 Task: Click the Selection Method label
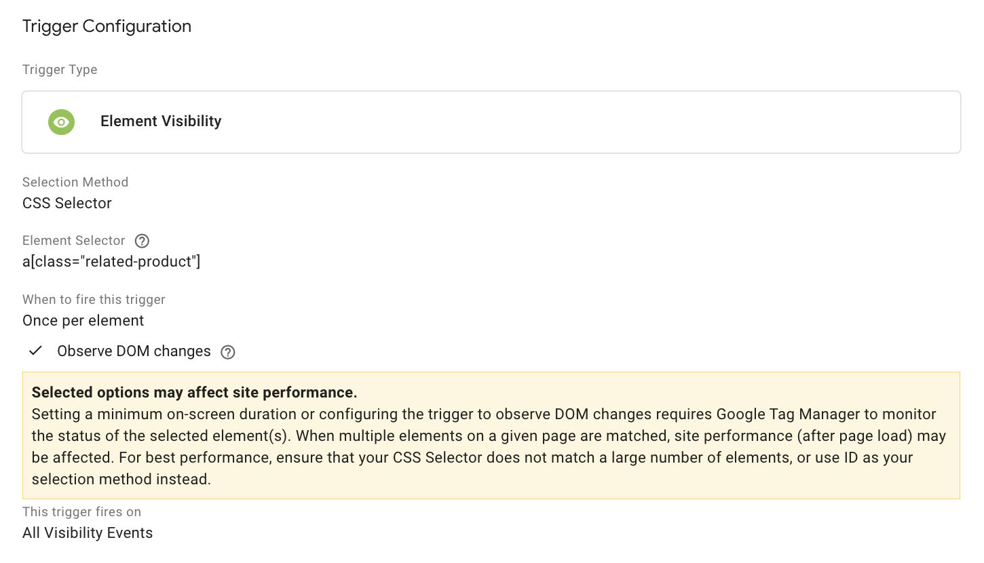click(75, 182)
